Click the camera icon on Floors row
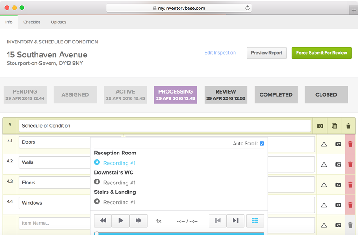This screenshot has width=358, height=235. [338, 184]
